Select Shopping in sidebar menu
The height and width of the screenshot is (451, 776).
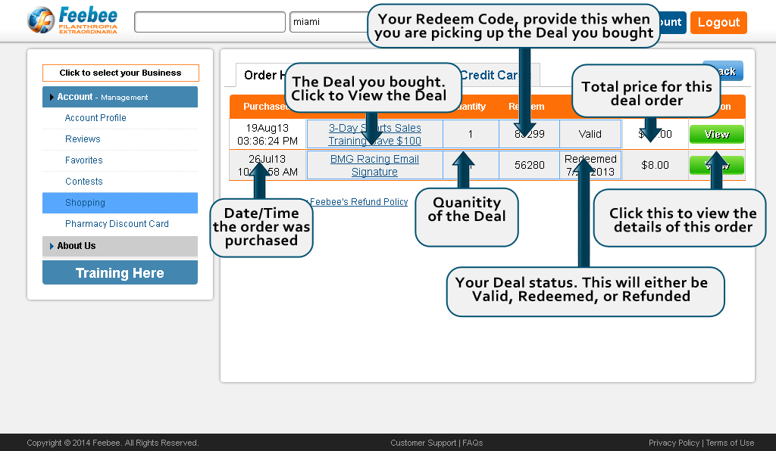(85, 203)
